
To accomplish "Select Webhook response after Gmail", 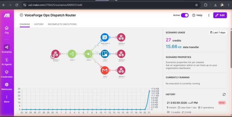I will [121, 70].
